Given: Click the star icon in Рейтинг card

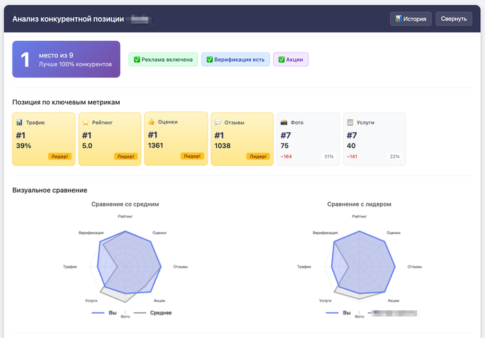Looking at the screenshot, I should coord(86,123).
